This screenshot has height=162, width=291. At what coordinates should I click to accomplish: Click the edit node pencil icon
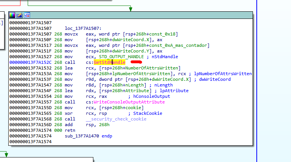tap(20, 15)
